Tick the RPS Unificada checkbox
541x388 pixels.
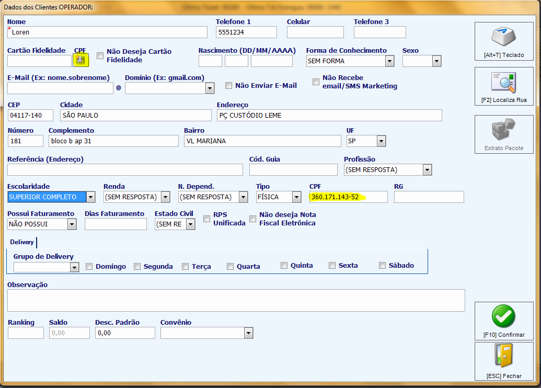click(x=206, y=219)
